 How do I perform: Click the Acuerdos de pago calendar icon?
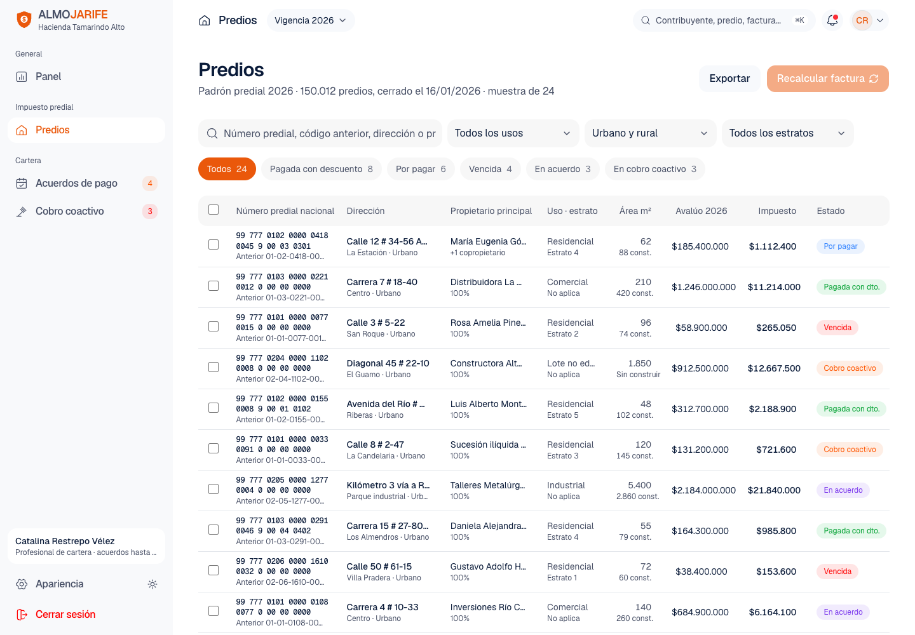click(22, 184)
